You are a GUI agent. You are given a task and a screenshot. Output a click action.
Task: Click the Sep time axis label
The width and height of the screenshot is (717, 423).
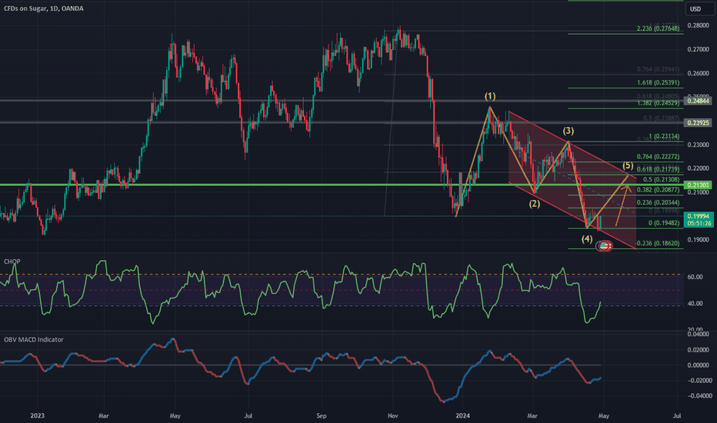click(322, 415)
